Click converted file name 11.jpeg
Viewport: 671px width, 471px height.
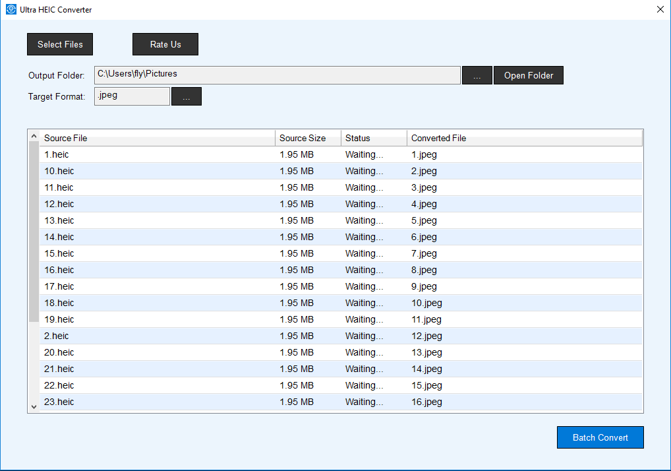[426, 319]
